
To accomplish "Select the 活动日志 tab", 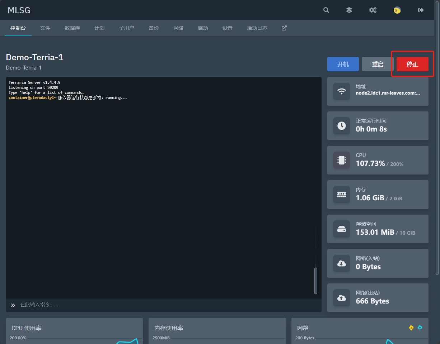I will 257,28.
